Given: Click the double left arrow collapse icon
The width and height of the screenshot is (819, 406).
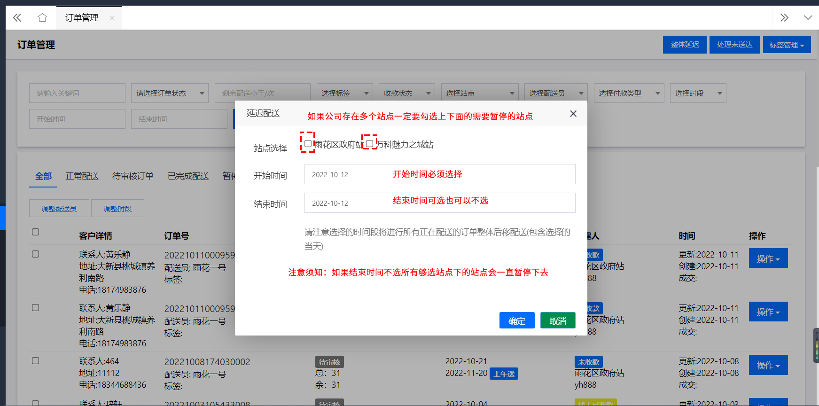Looking at the screenshot, I should point(17,18).
